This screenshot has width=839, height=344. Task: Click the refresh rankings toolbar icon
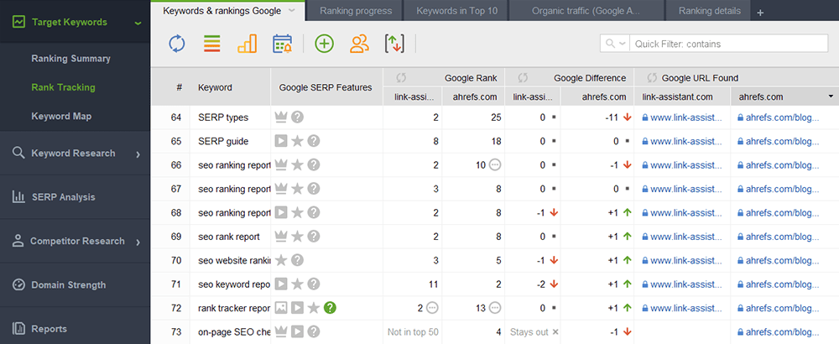(x=176, y=44)
